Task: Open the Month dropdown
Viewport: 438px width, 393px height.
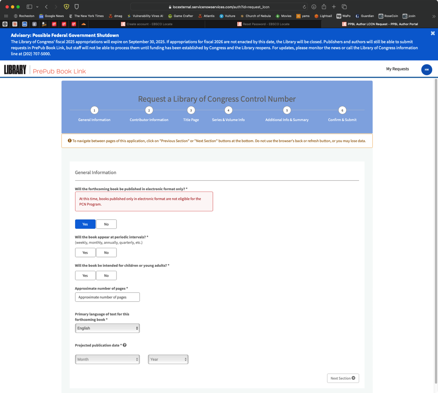Action: click(107, 359)
